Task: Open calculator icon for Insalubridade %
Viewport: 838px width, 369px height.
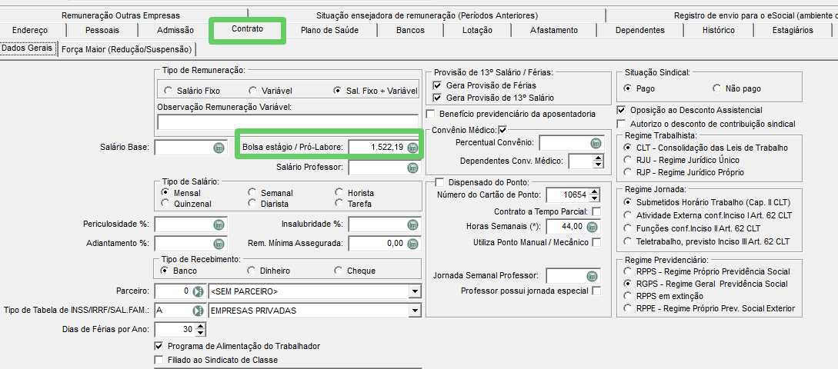Action: [412, 224]
